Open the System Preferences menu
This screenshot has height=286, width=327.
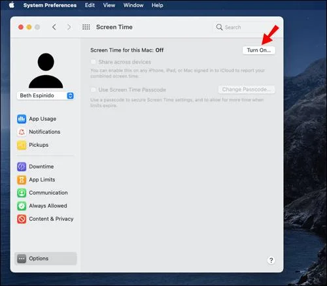point(50,5)
